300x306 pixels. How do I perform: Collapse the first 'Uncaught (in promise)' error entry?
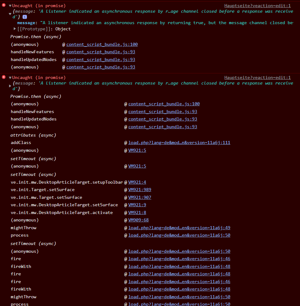click(10, 5)
